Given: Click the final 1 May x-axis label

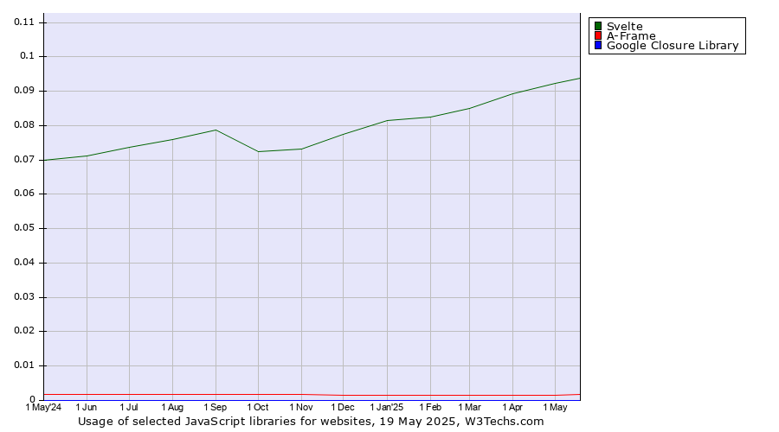Looking at the screenshot, I should click(555, 407).
